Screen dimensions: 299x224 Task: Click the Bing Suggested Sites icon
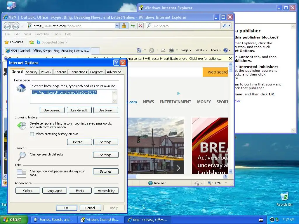(x=39, y=42)
